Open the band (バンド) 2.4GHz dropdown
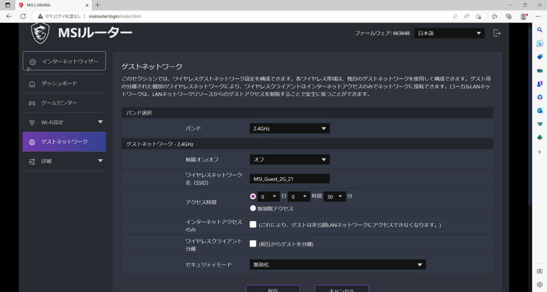 [290, 129]
